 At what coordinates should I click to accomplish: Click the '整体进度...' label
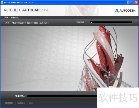pos(20,96)
